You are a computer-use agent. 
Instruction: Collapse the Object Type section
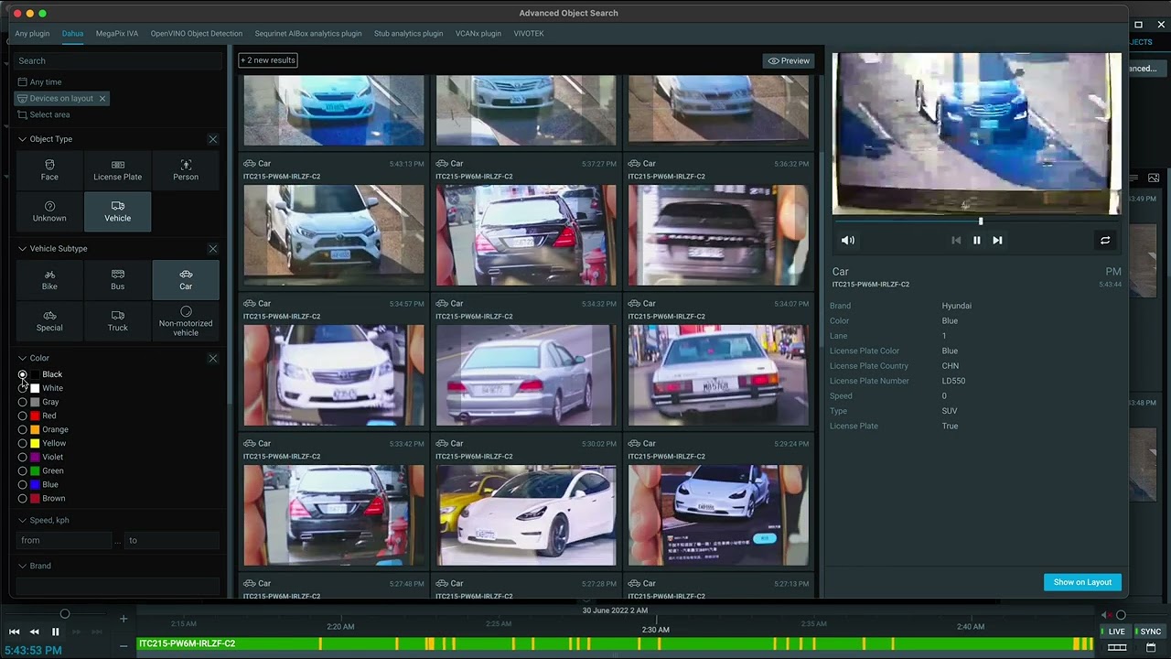click(x=22, y=139)
